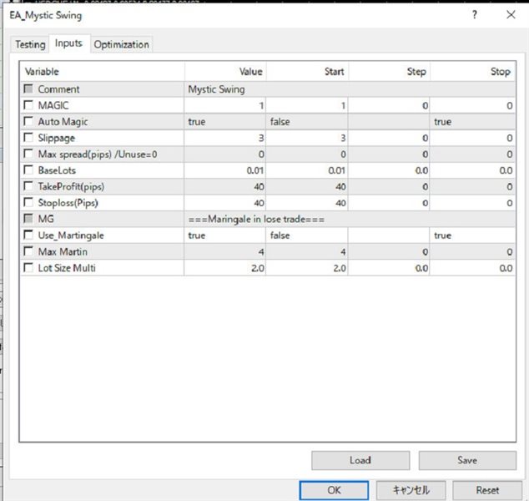Screen dimensions: 529x501
Task: Select the Max Martin Value 4 cell
Action: point(225,251)
